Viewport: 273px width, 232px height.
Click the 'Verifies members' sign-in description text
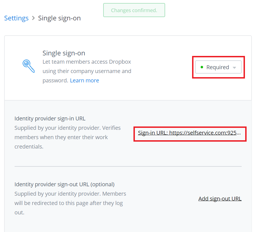click(67, 137)
